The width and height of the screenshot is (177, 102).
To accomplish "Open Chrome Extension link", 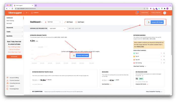I will point(14,80).
